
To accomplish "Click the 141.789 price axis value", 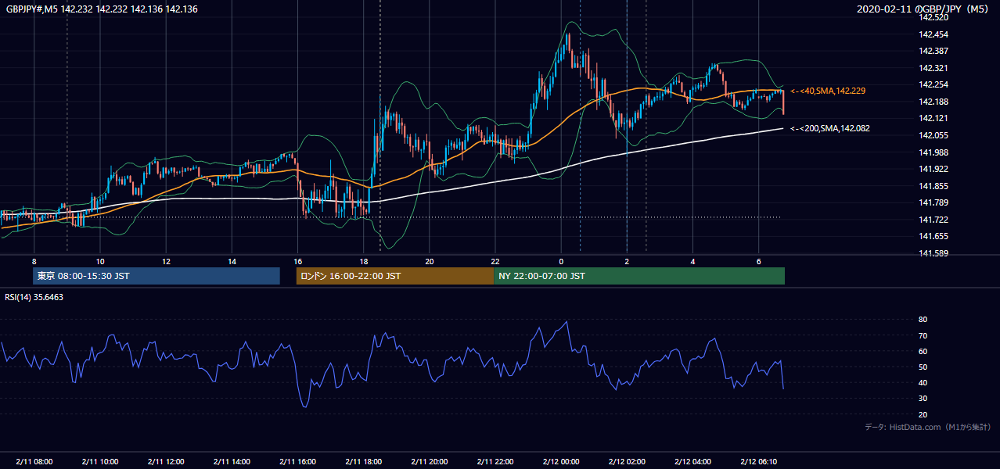I will point(934,203).
